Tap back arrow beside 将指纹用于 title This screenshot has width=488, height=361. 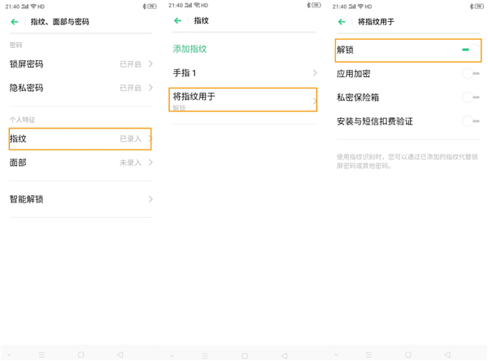[x=342, y=22]
